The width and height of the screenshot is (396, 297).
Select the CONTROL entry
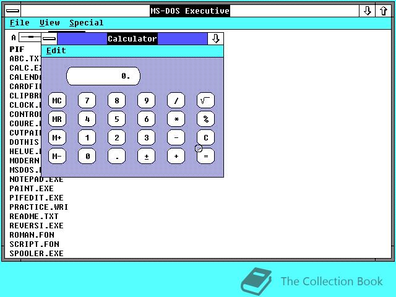click(x=25, y=114)
